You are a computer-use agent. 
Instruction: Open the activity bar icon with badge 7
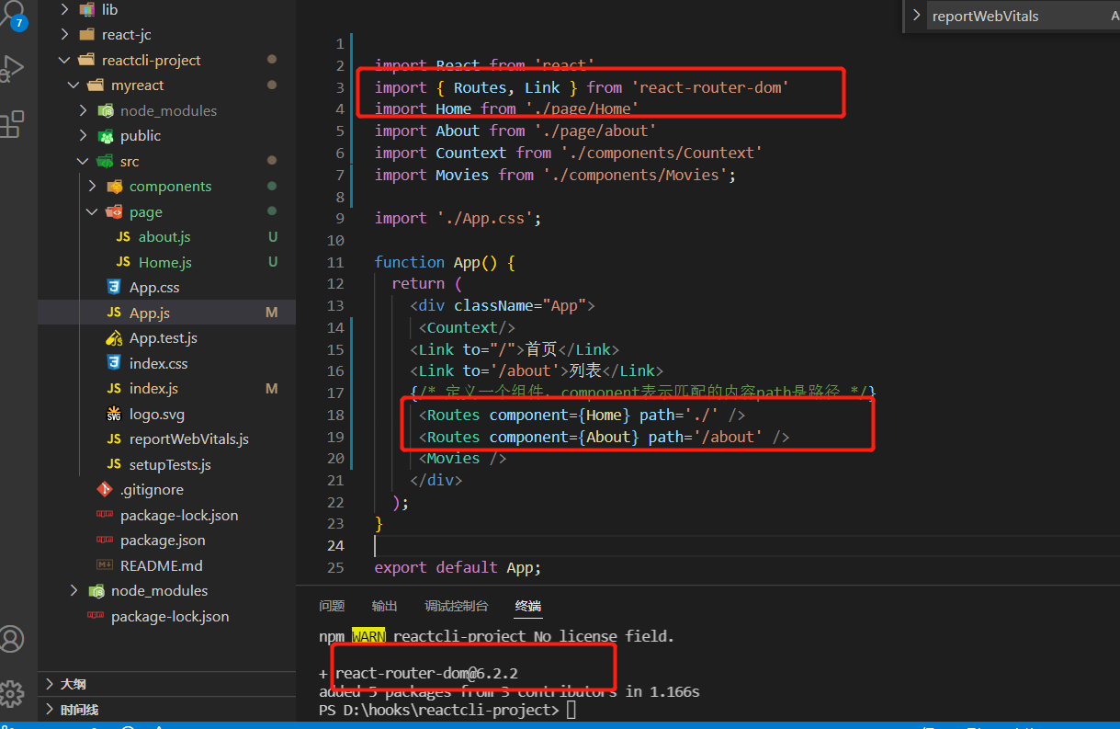[13, 15]
